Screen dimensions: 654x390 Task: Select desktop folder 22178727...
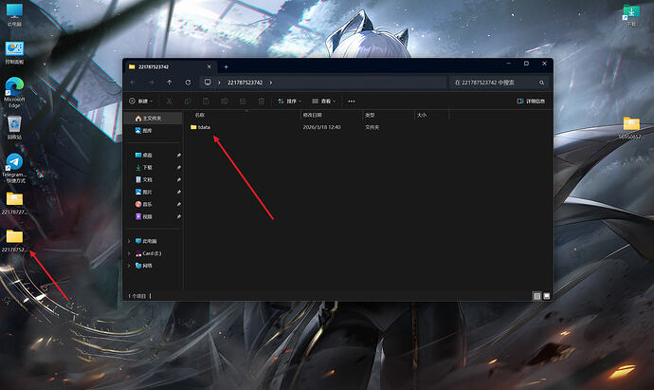[14, 203]
